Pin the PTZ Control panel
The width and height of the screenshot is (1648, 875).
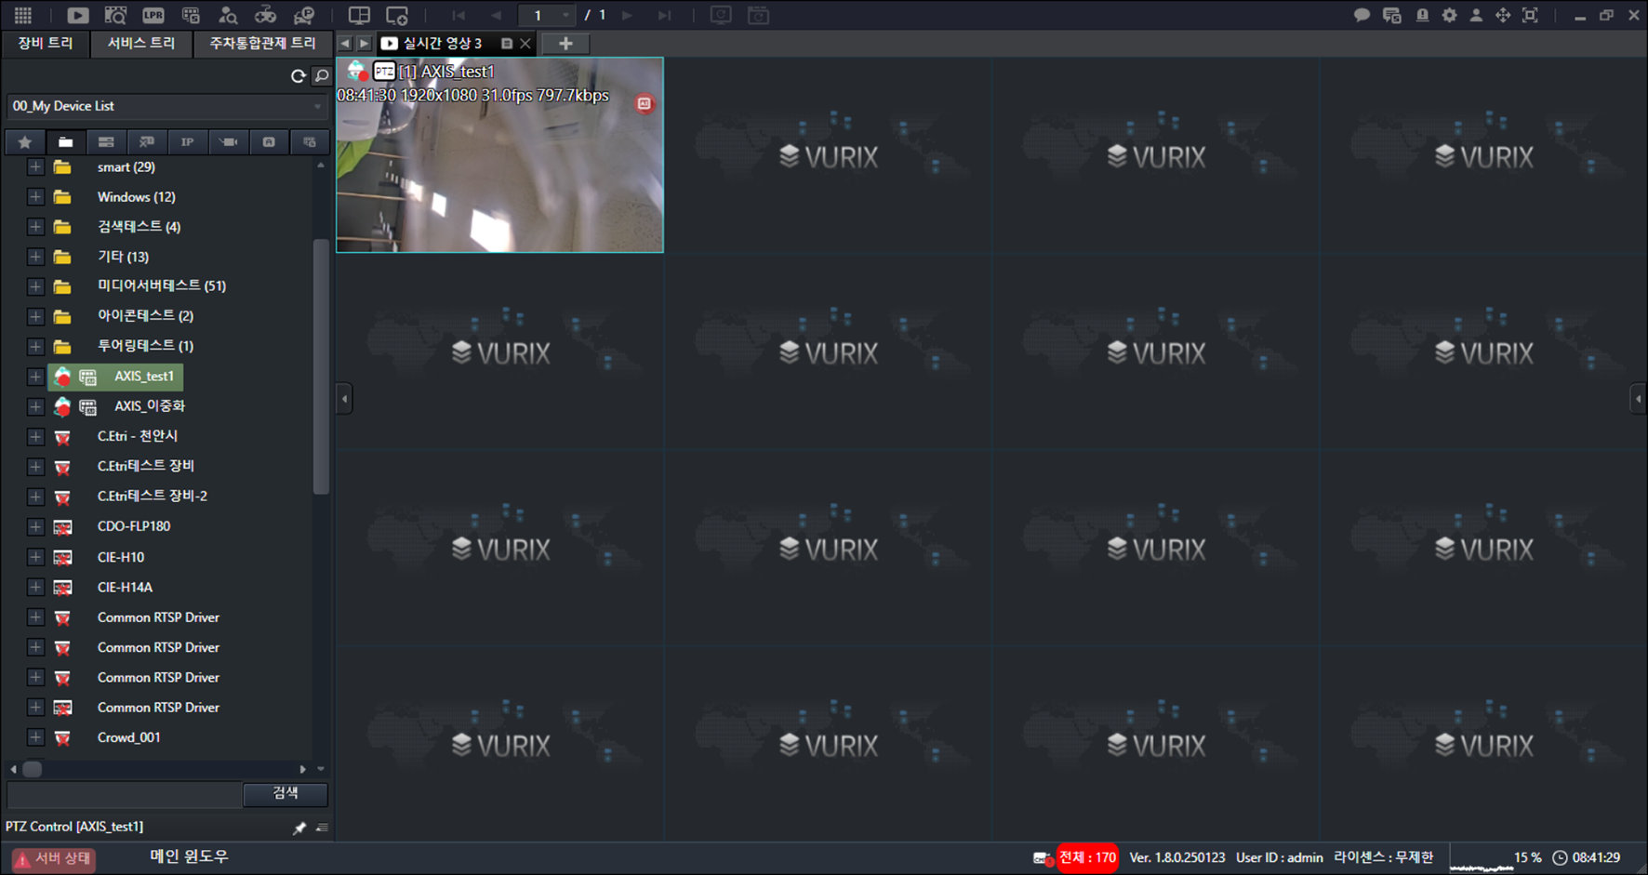coord(299,828)
